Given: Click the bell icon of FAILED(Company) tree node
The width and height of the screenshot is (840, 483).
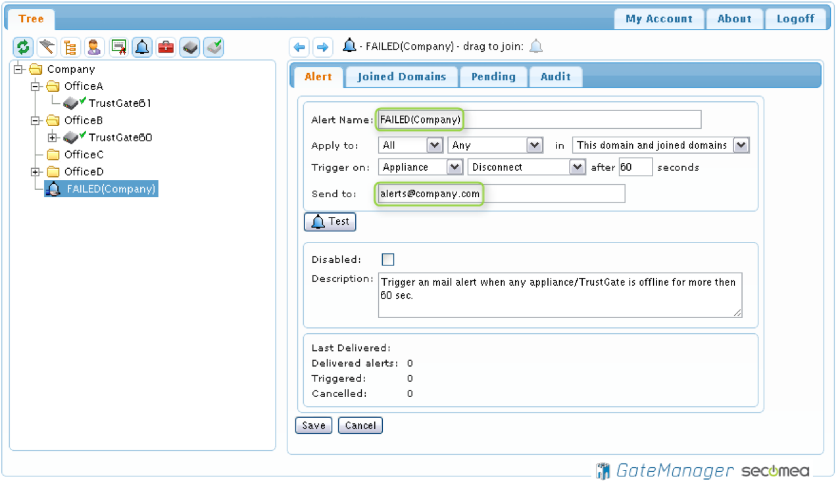Looking at the screenshot, I should click(55, 189).
